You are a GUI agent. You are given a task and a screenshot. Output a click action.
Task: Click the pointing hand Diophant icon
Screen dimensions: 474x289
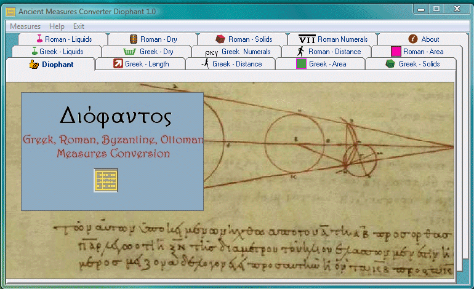(34, 64)
